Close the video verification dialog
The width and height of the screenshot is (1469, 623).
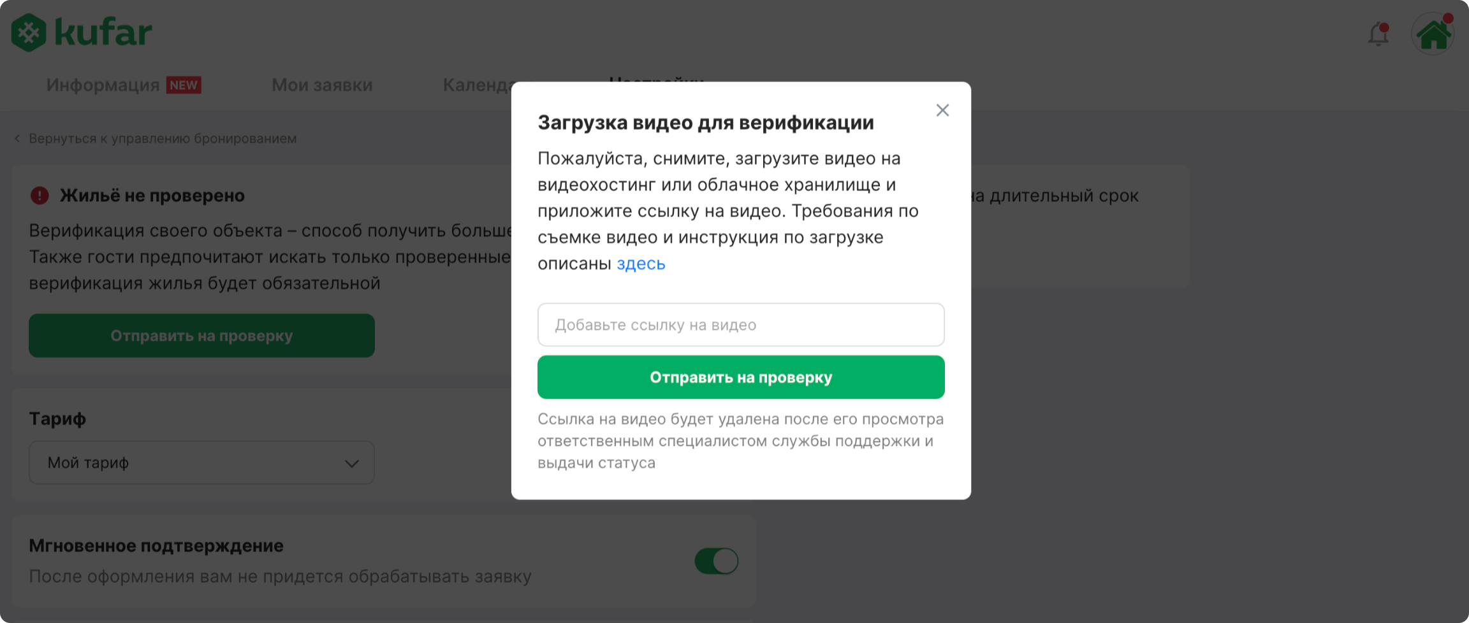click(942, 110)
